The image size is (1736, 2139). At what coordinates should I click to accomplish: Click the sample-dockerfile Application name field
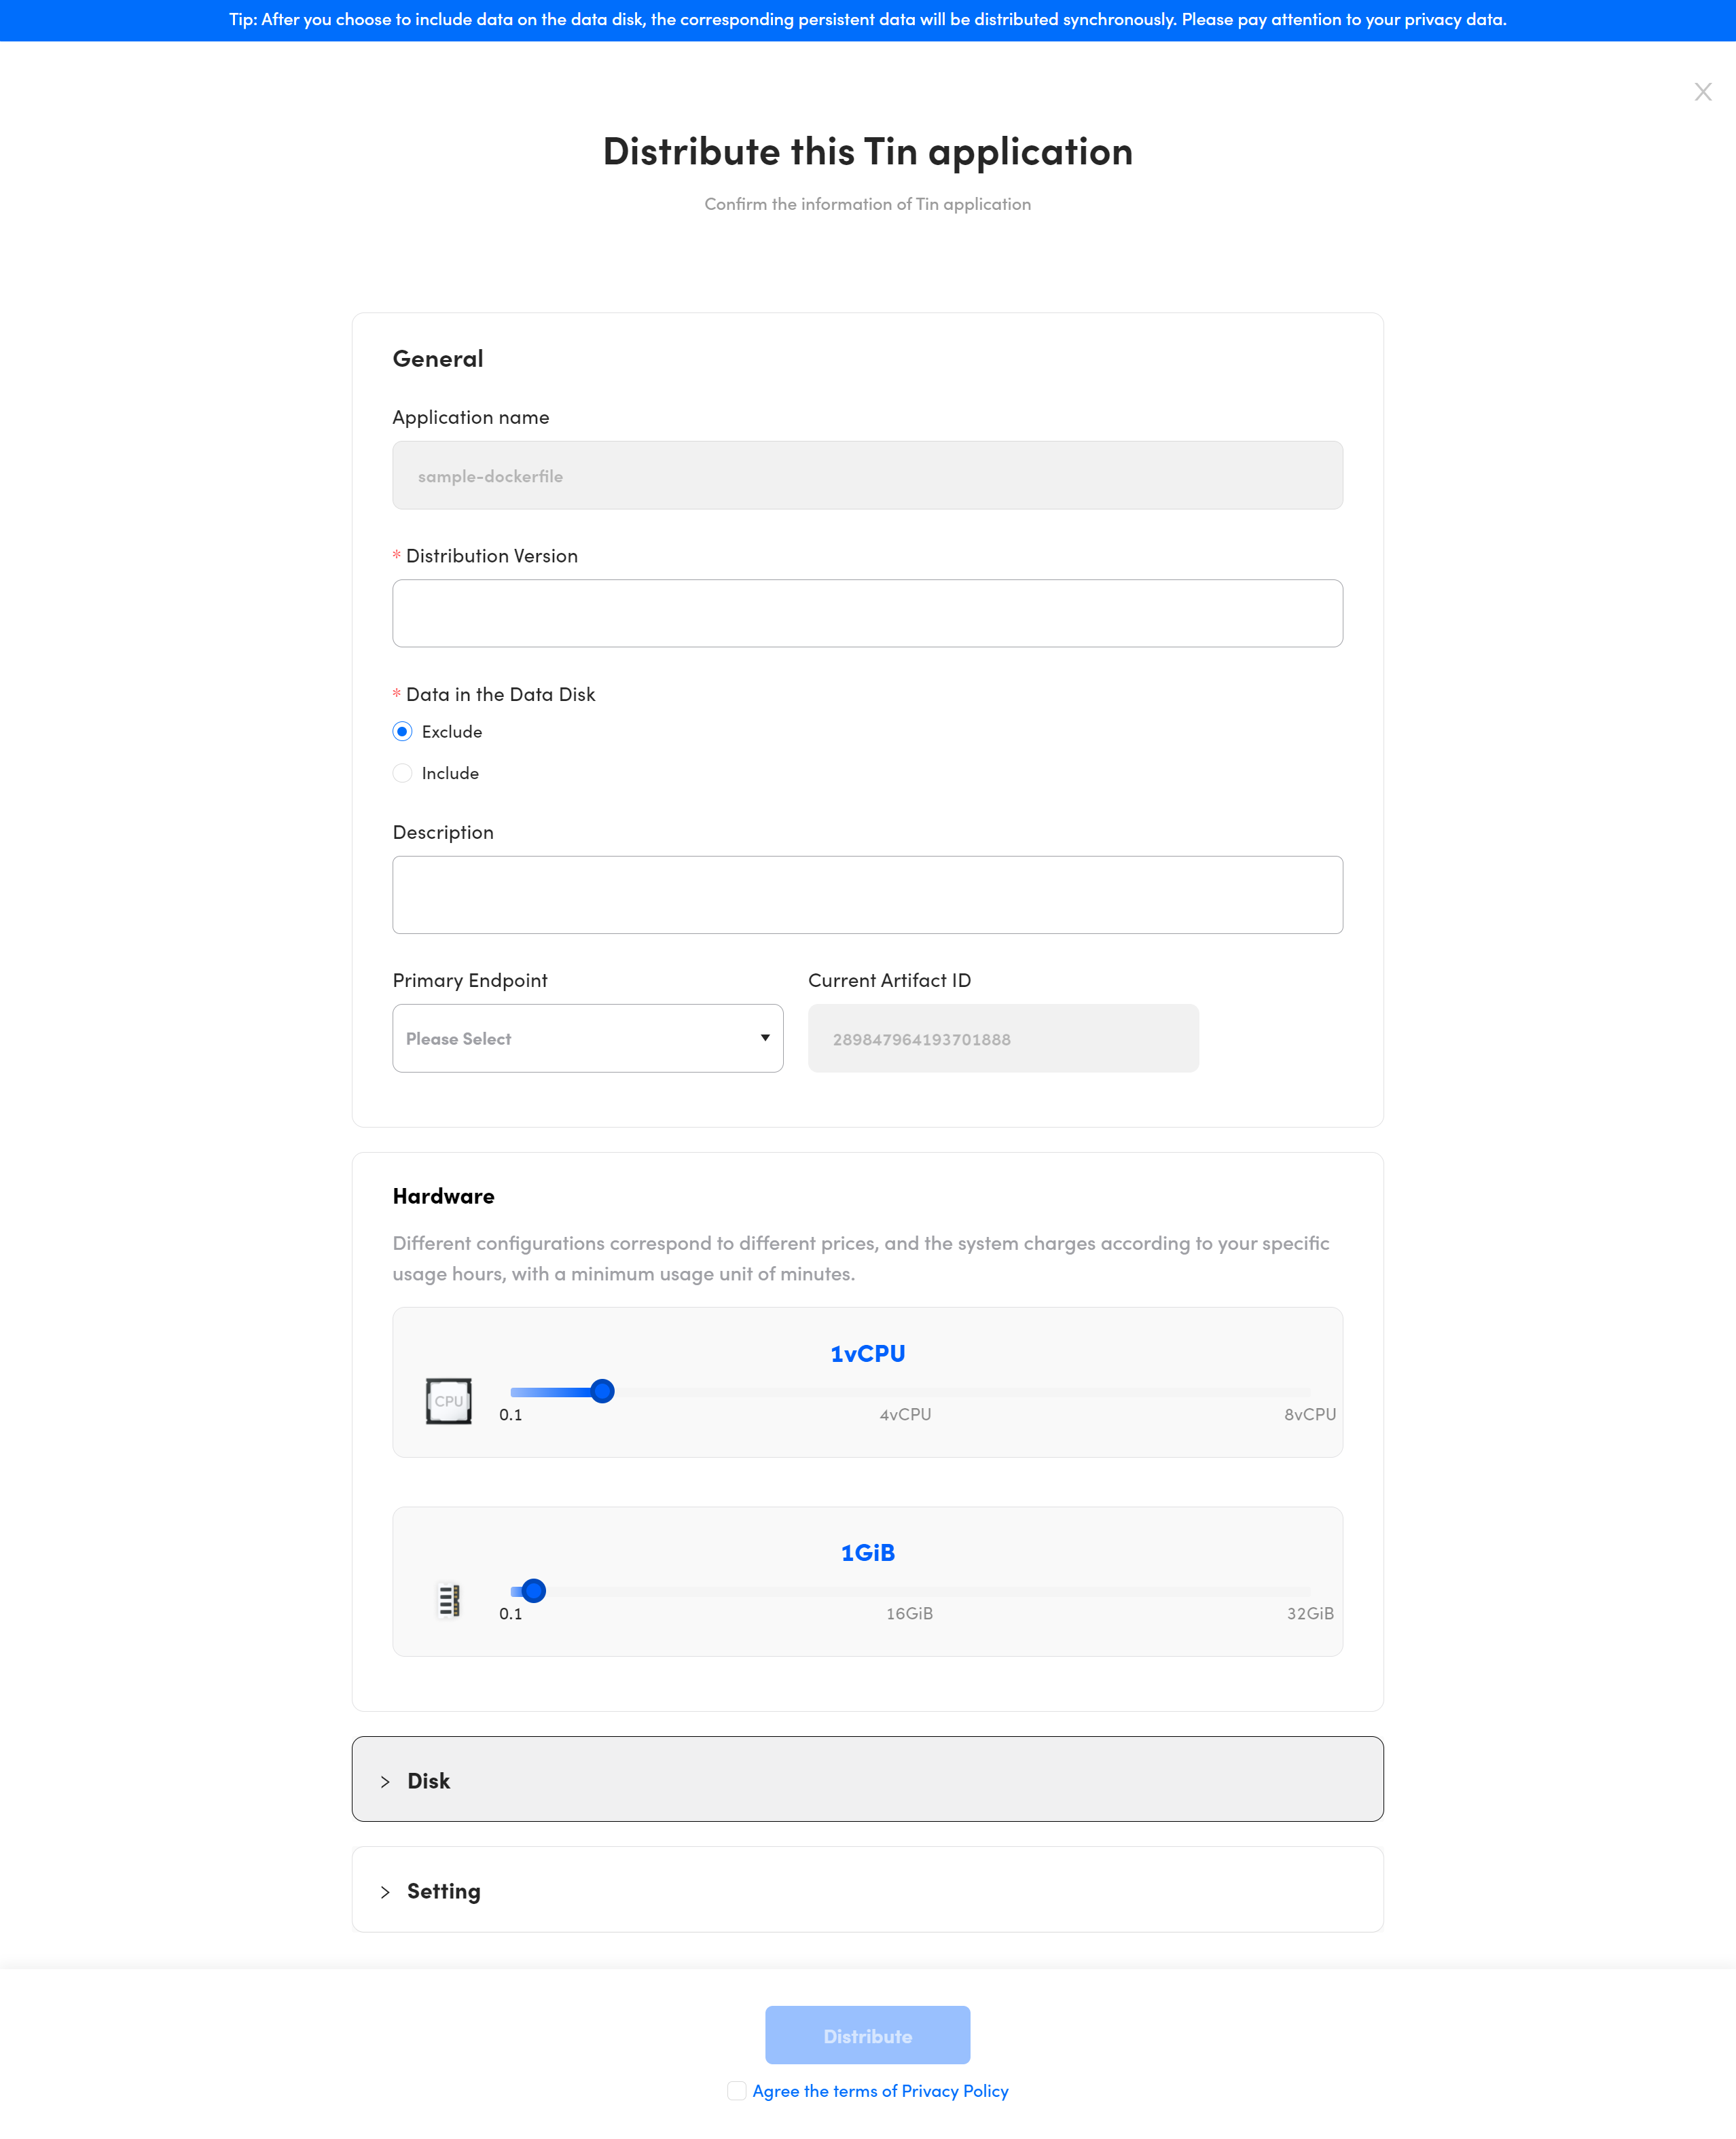(x=867, y=475)
